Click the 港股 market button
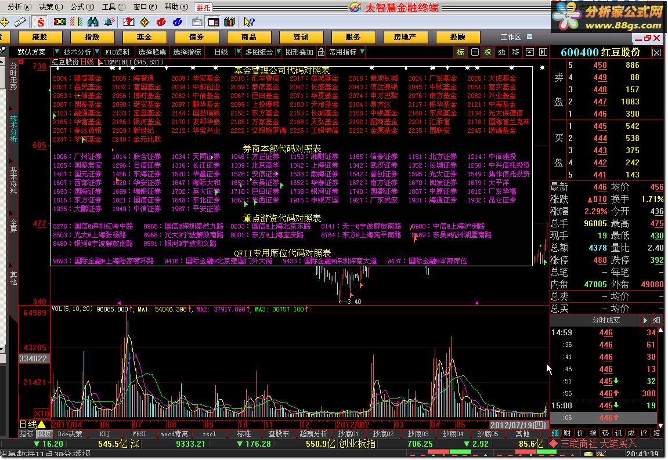This screenshot has height=460, width=668. coord(39,37)
